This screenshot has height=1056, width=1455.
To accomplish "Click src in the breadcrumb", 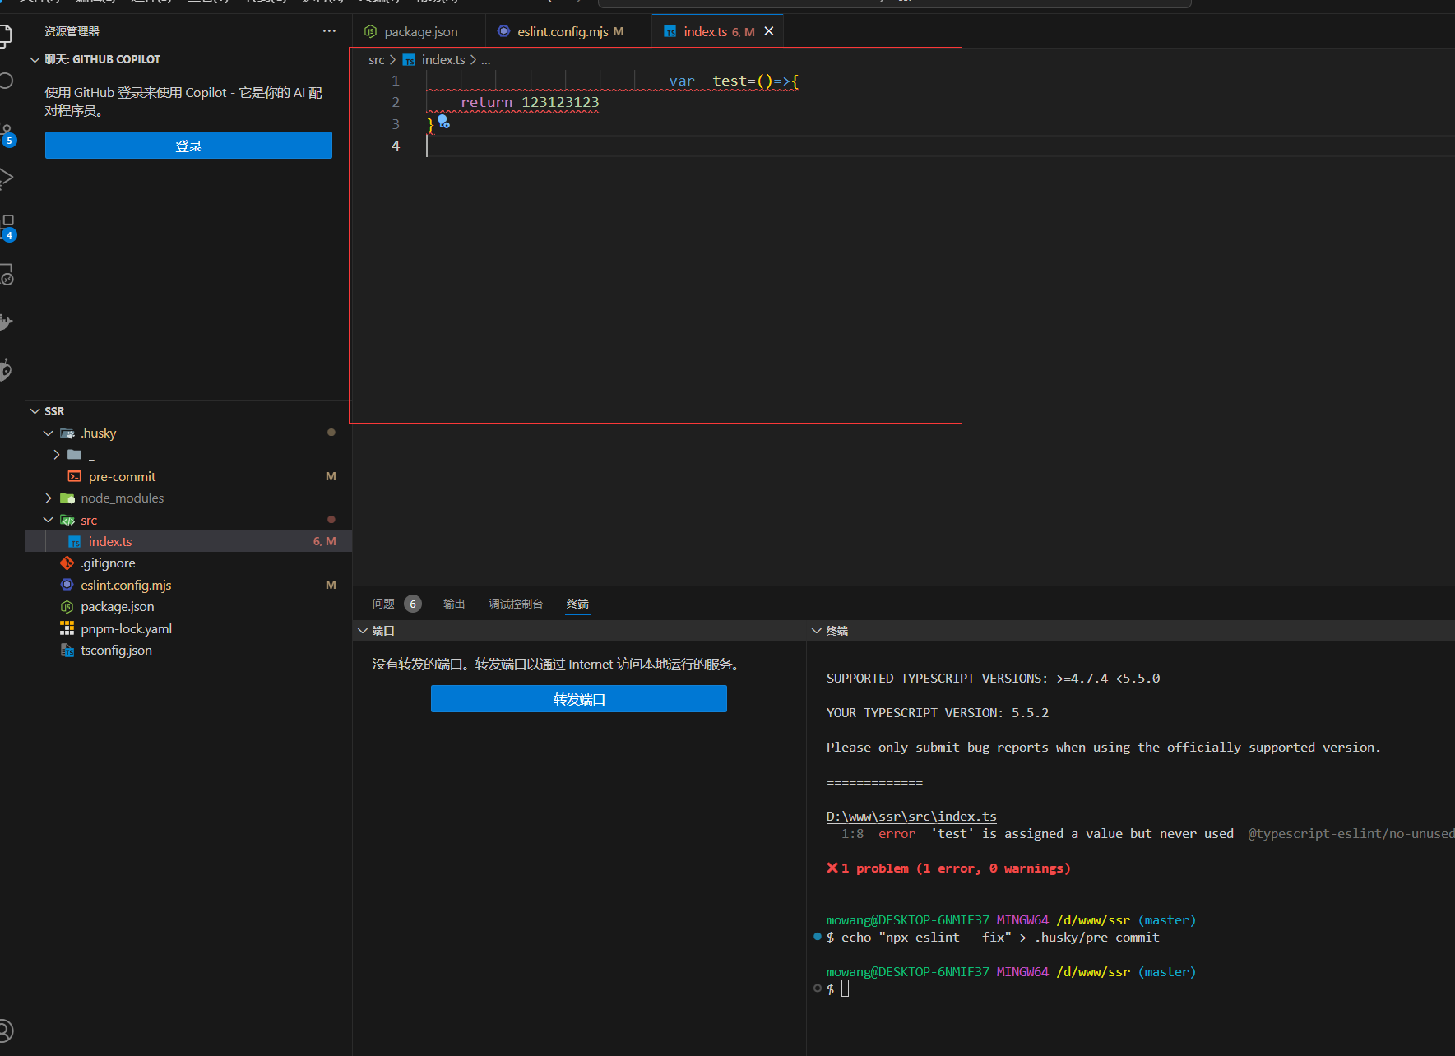I will click(x=377, y=60).
